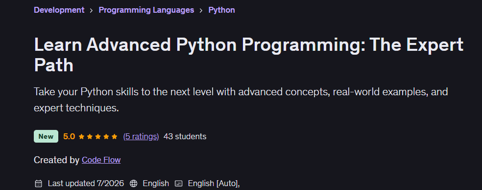This screenshot has width=482, height=190.
Task: Click the closed captions icon
Action: click(179, 184)
